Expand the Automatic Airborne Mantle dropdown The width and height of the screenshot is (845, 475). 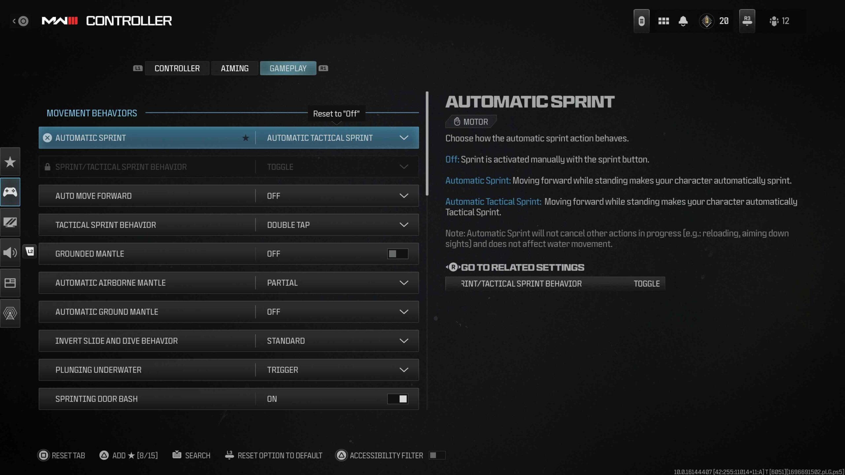[x=403, y=283]
